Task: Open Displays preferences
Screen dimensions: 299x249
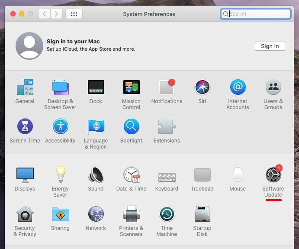Action: point(25,175)
